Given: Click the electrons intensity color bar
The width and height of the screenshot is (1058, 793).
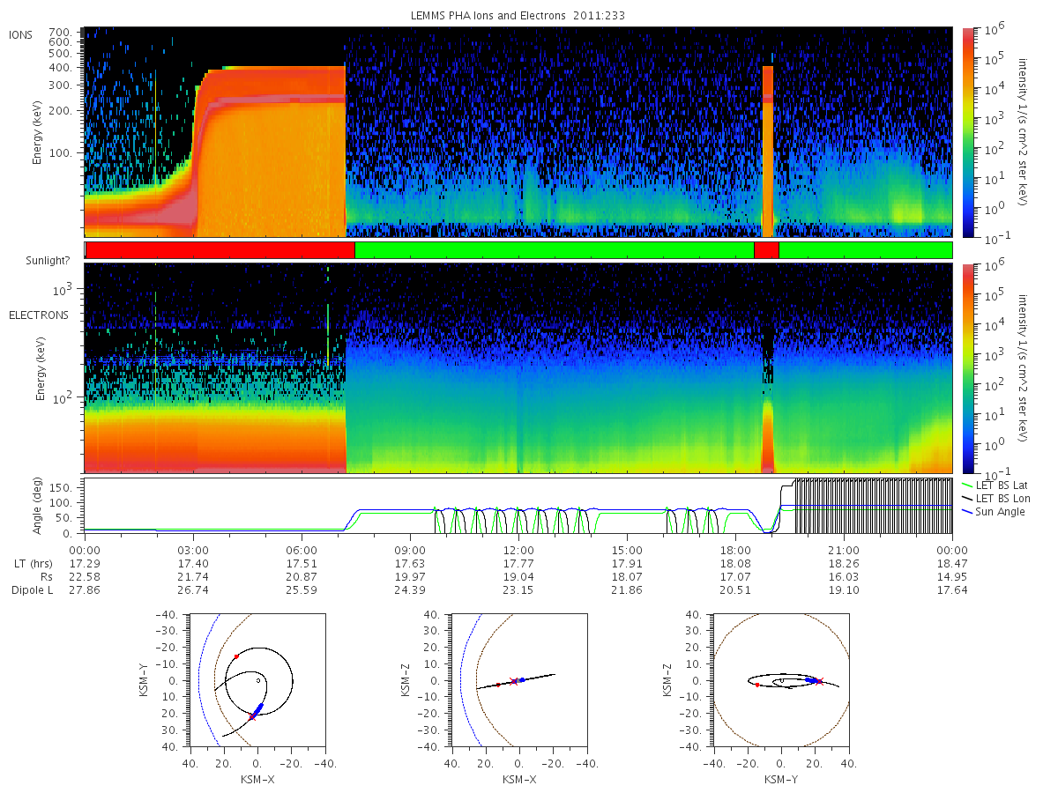Looking at the screenshot, I should pyautogui.click(x=968, y=368).
